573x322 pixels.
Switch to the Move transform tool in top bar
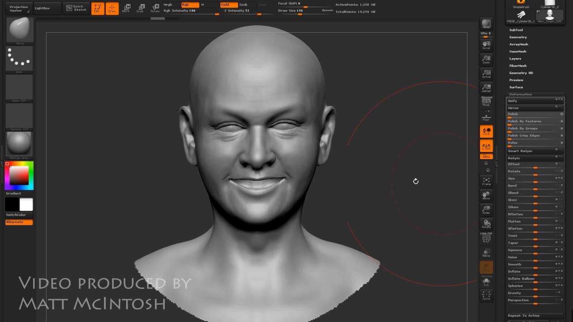coord(126,8)
